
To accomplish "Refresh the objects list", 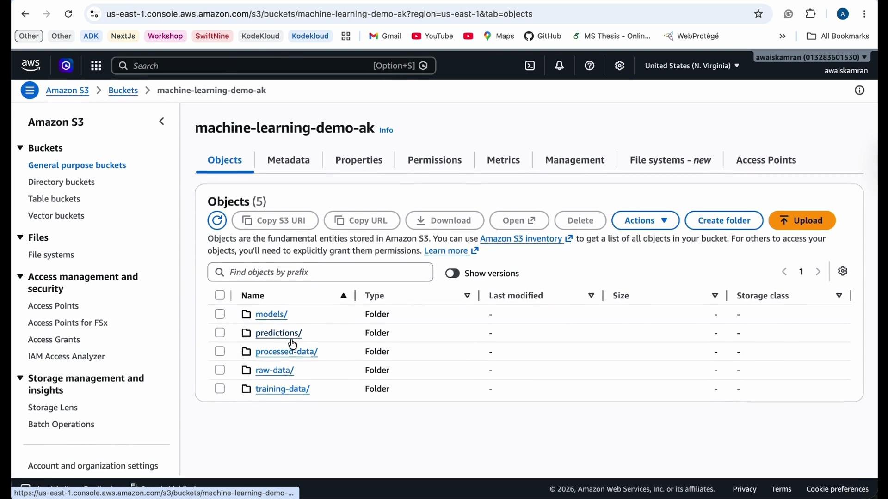I will click(217, 221).
